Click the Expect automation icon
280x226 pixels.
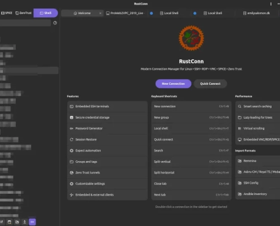[71, 151]
